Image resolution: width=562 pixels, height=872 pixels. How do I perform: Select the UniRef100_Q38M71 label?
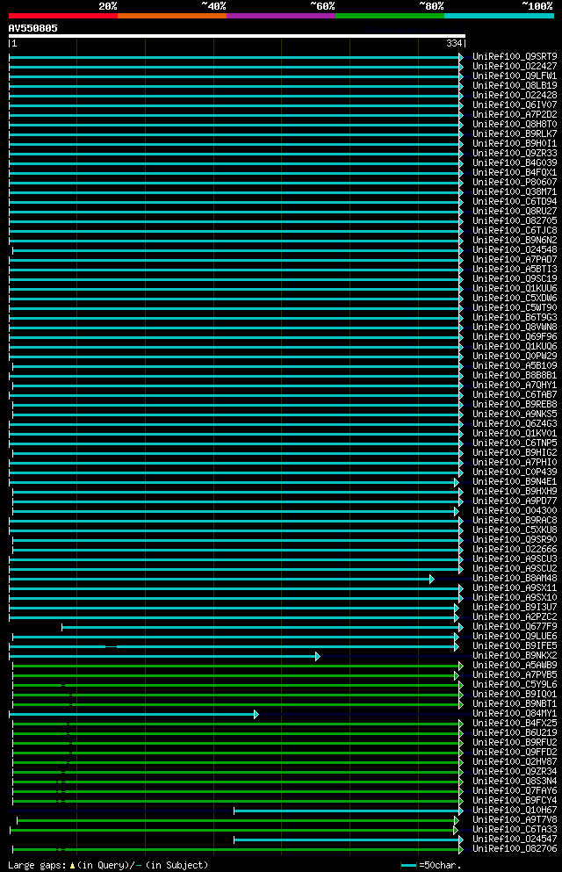pyautogui.click(x=515, y=191)
